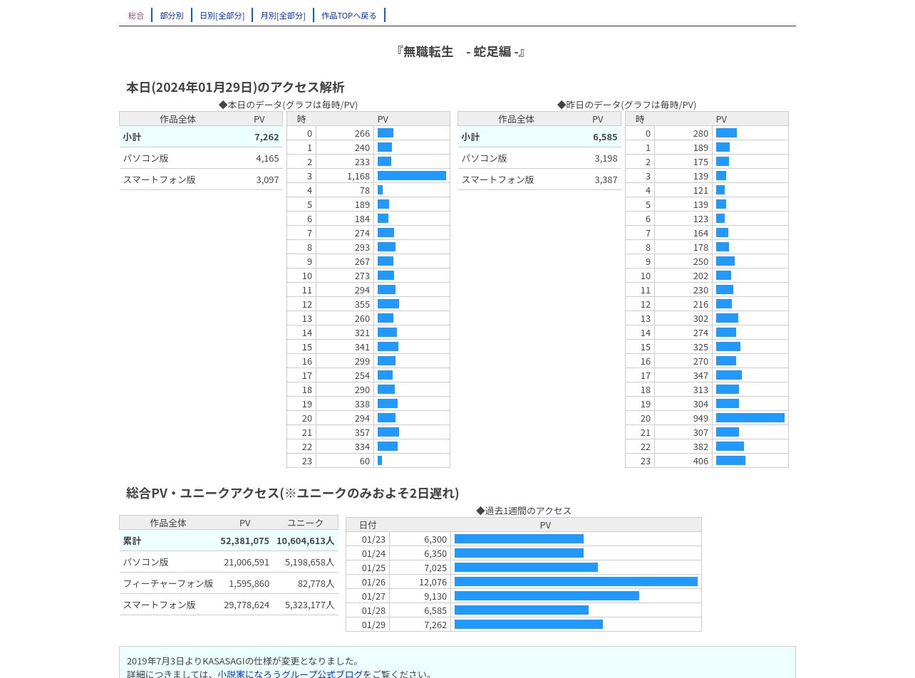Image resolution: width=915 pixels, height=678 pixels.
Task: Click the ◆本日のデータ caption
Action: click(288, 105)
